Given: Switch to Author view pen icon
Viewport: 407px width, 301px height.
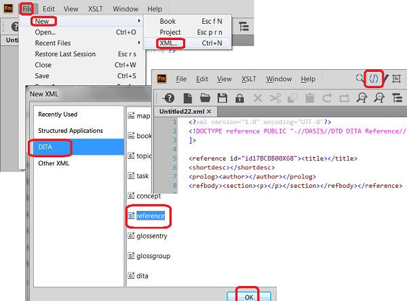Looking at the screenshot, I should click(385, 79).
